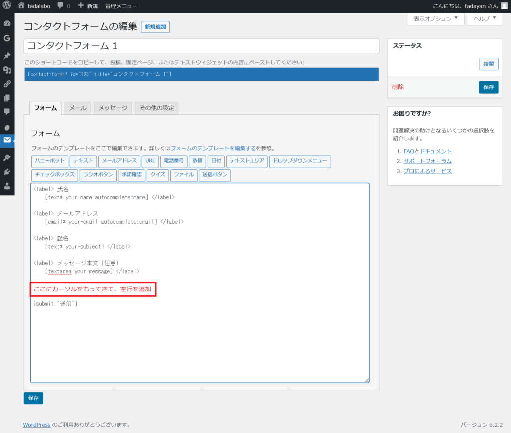511x433 pixels.
Task: Open the Links chain icon in sidebar
Action: pos(7,84)
